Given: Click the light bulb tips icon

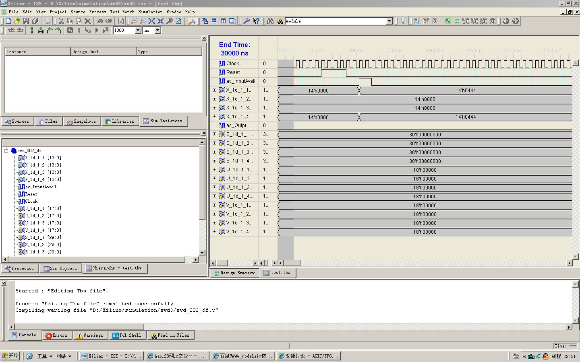Looking at the screenshot, I should tap(403, 21).
